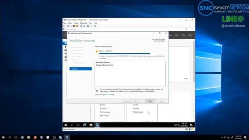Click Performance in left server tile
Screen dimensions: 249x140
click(x=105, y=112)
